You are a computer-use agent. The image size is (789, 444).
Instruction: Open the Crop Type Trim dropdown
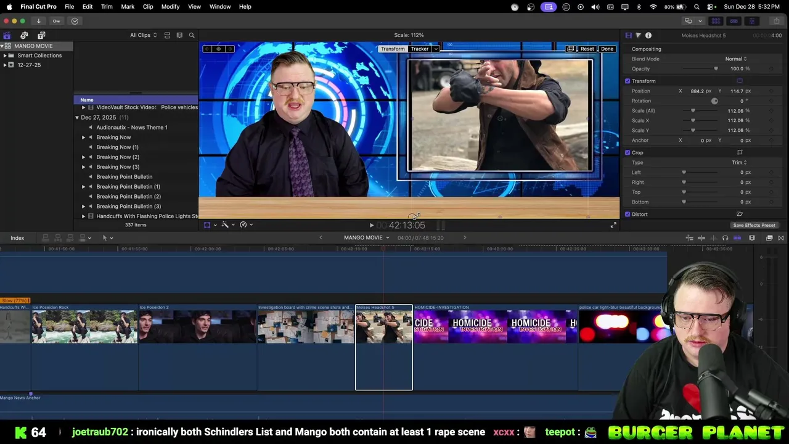[x=739, y=162]
